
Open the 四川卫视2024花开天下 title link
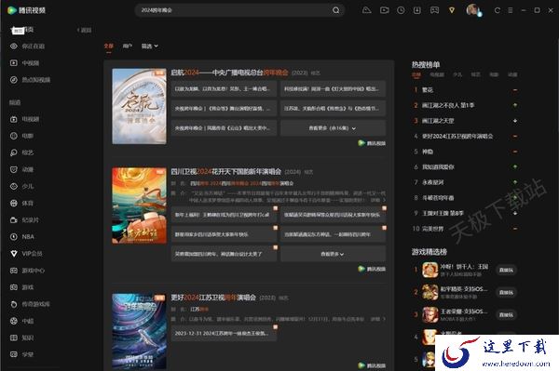[x=226, y=172]
